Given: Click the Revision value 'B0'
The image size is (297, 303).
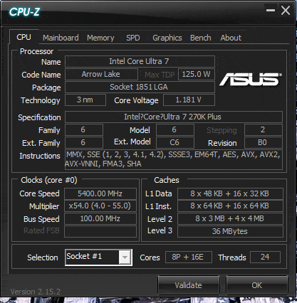Looking at the screenshot, I should 264,142.
